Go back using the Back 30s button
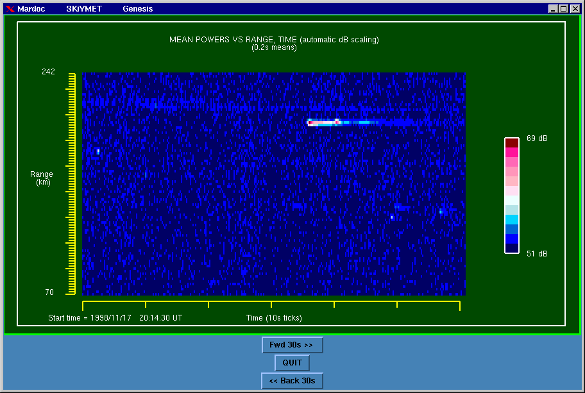This screenshot has width=585, height=393. (x=292, y=381)
